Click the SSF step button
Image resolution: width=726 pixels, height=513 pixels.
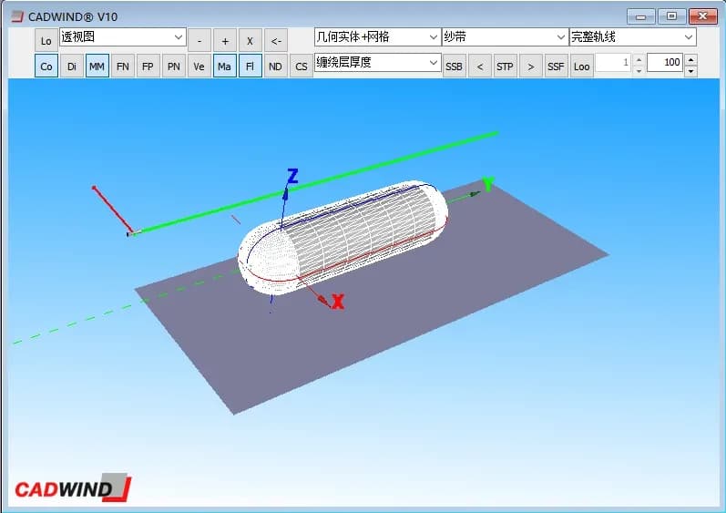[x=555, y=67]
